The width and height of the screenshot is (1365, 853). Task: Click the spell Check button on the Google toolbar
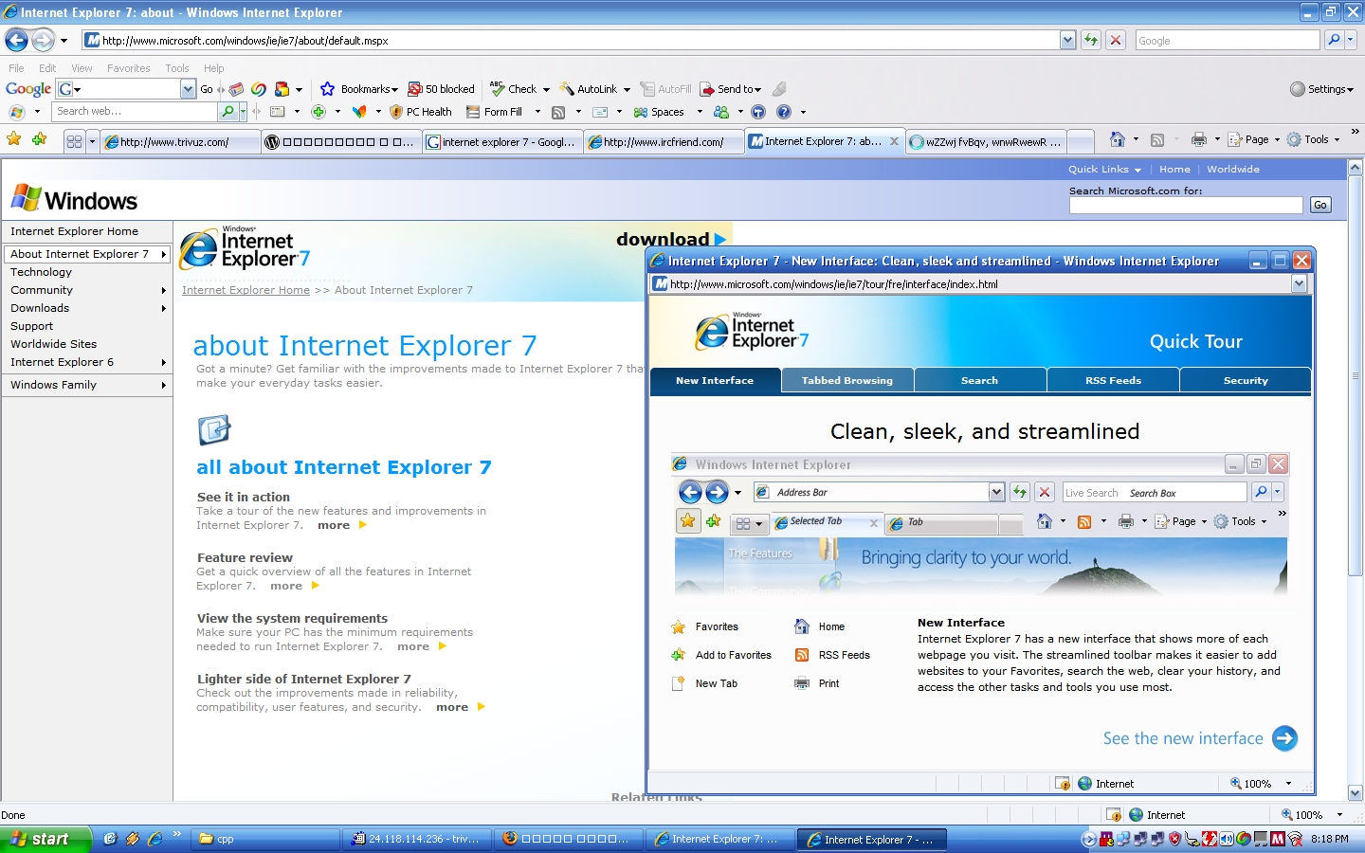pyautogui.click(x=513, y=89)
